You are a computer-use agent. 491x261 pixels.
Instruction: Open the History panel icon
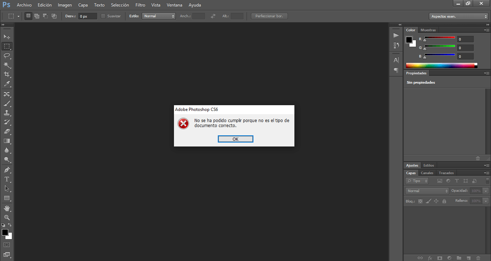[396, 45]
